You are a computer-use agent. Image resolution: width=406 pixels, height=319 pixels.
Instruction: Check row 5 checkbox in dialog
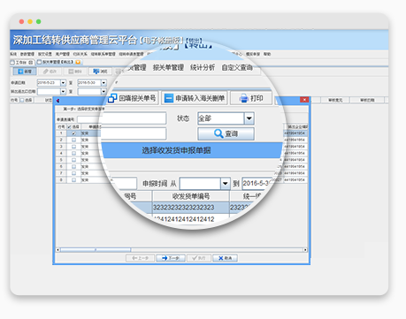point(73,160)
